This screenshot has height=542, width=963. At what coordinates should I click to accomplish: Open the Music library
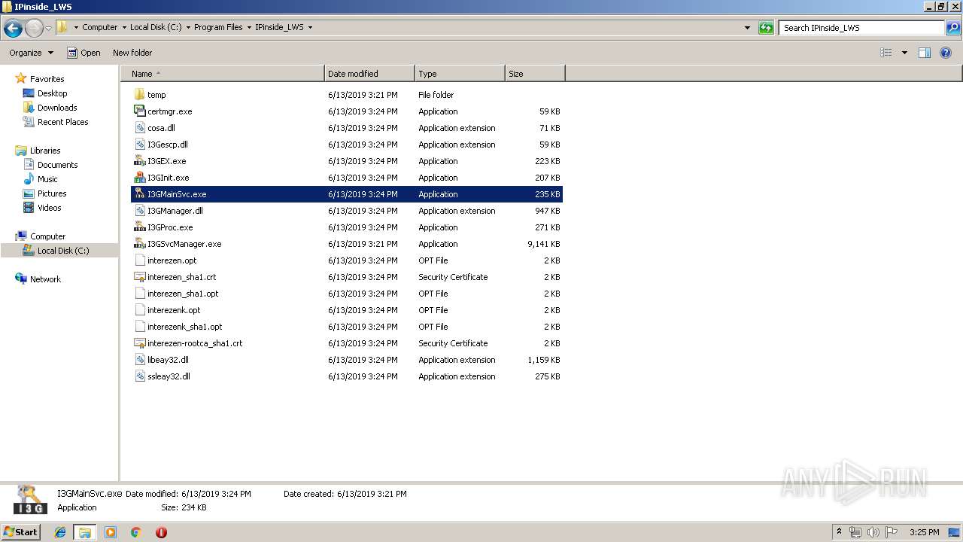pyautogui.click(x=47, y=179)
